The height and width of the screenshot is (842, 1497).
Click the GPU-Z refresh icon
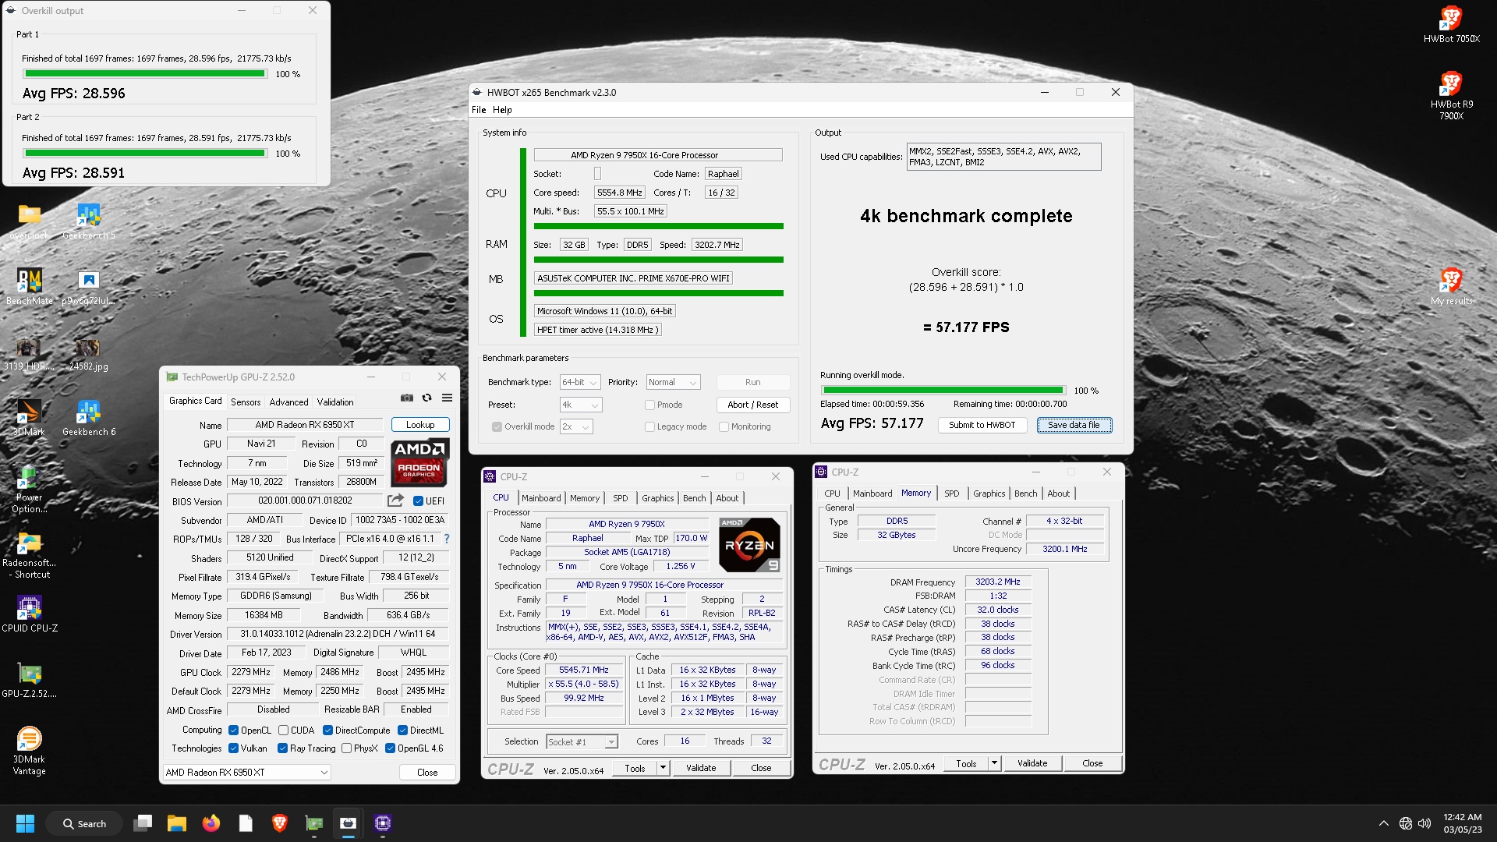(427, 398)
